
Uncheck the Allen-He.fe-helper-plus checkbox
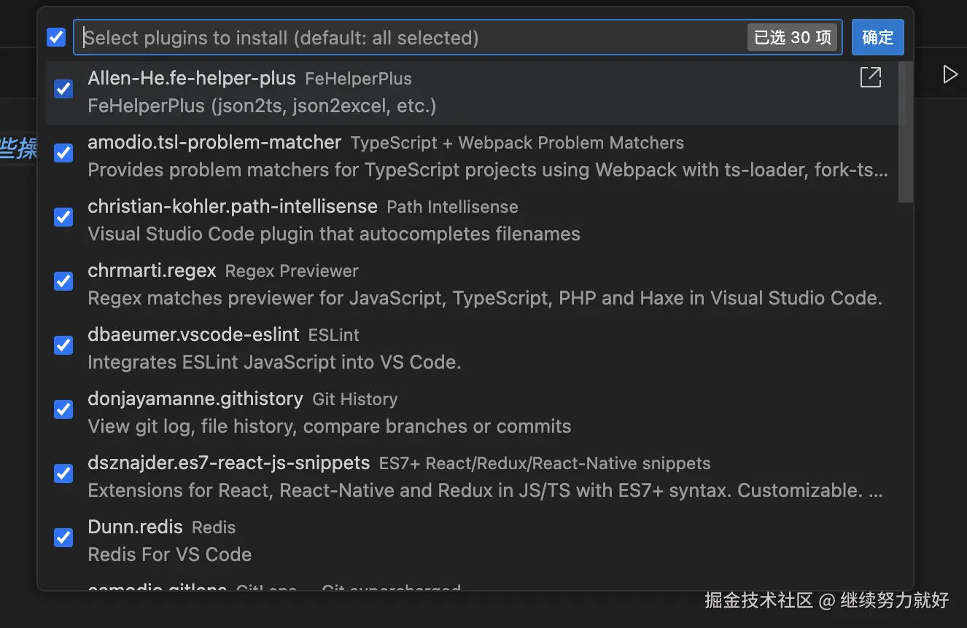point(63,89)
